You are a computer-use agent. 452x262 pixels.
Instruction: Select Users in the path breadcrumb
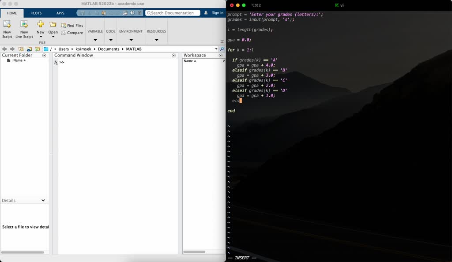[64, 49]
